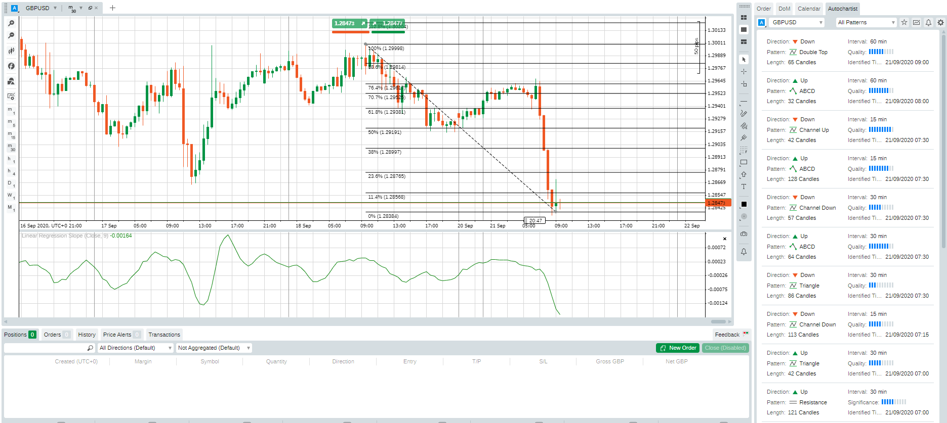The image size is (947, 423).
Task: Open the Orders tab
Action: coord(57,335)
